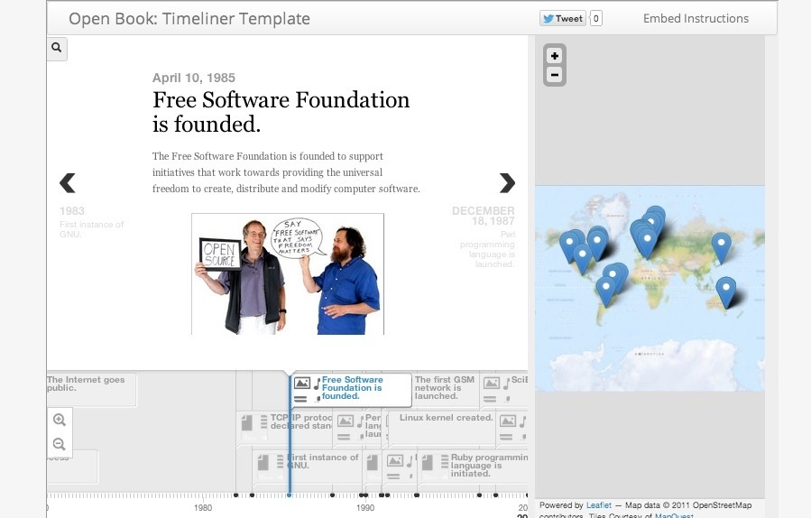
Task: Advance to next event with right arrow
Action: pyautogui.click(x=507, y=182)
